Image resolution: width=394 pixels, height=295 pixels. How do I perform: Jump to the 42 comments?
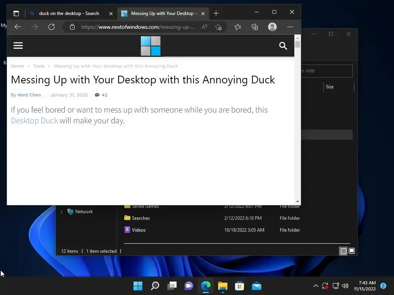[x=101, y=95]
